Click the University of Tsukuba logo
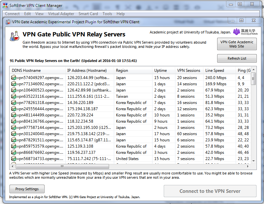 click(x=245, y=32)
